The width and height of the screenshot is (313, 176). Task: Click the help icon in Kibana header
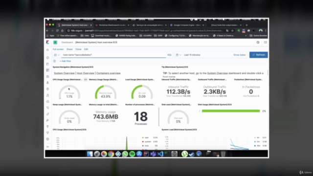[258, 43]
